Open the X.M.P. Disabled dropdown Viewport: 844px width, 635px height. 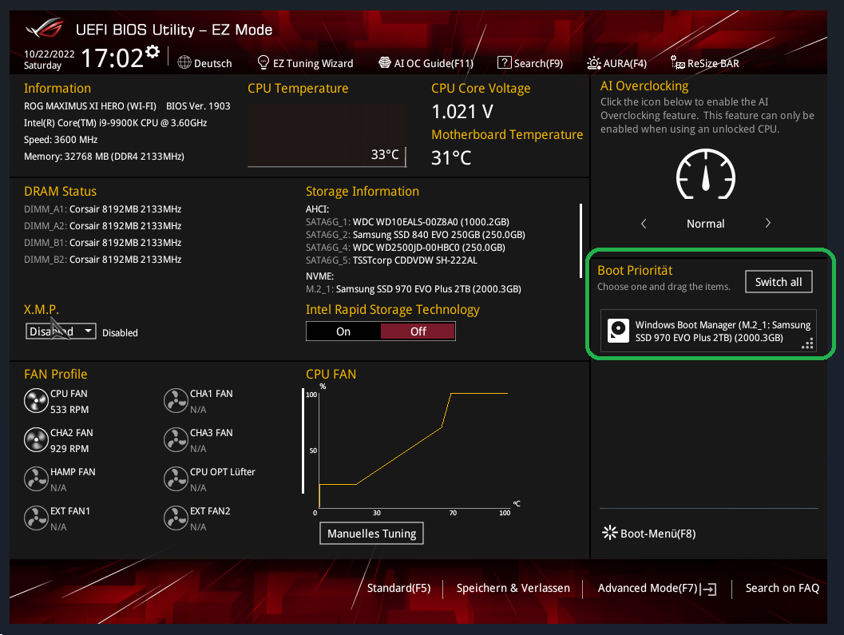[x=61, y=331]
